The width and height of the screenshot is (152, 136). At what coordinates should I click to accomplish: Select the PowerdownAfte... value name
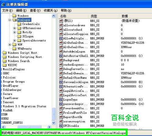[x=76, y=108]
